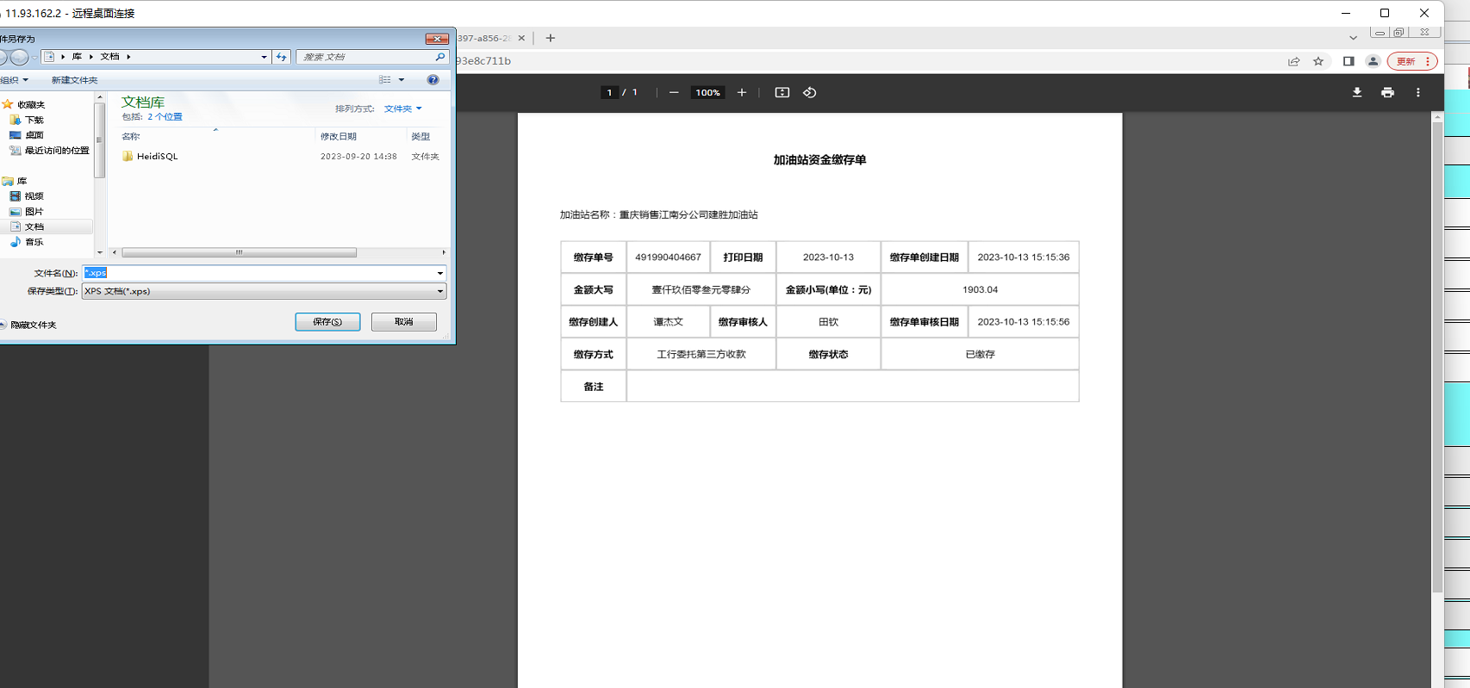Open the 组织 organize menu
Viewport: 1470px width, 688px height.
[x=14, y=80]
